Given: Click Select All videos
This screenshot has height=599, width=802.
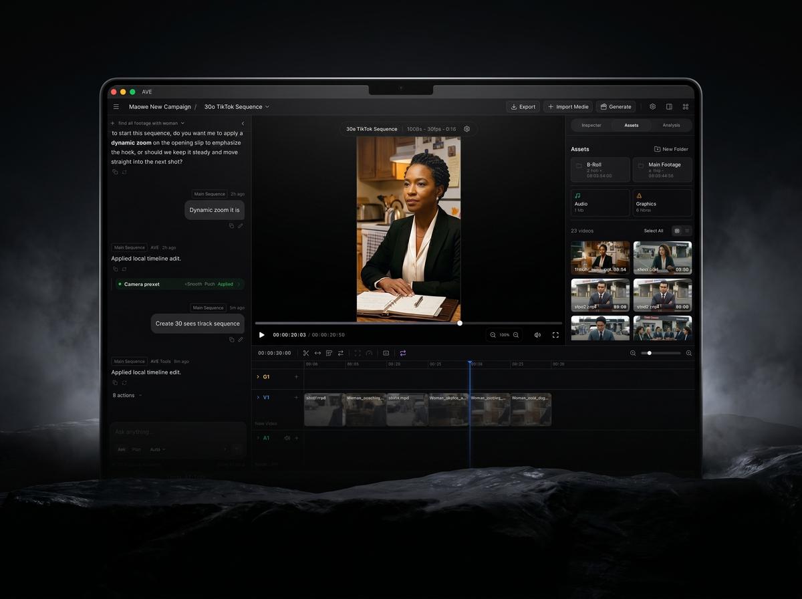Looking at the screenshot, I should tap(654, 231).
